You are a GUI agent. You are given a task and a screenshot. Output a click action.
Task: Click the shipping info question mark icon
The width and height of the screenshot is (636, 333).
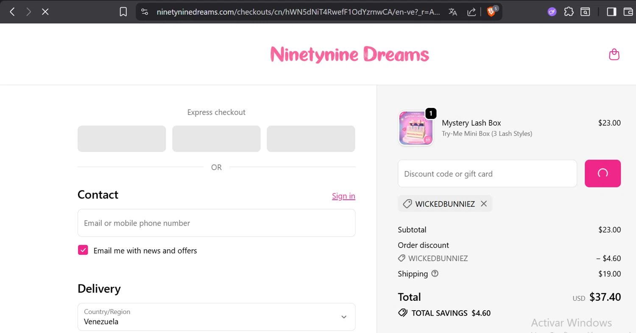click(435, 273)
